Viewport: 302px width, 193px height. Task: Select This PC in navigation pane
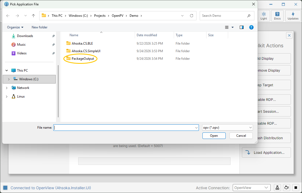pyautogui.click(x=22, y=71)
